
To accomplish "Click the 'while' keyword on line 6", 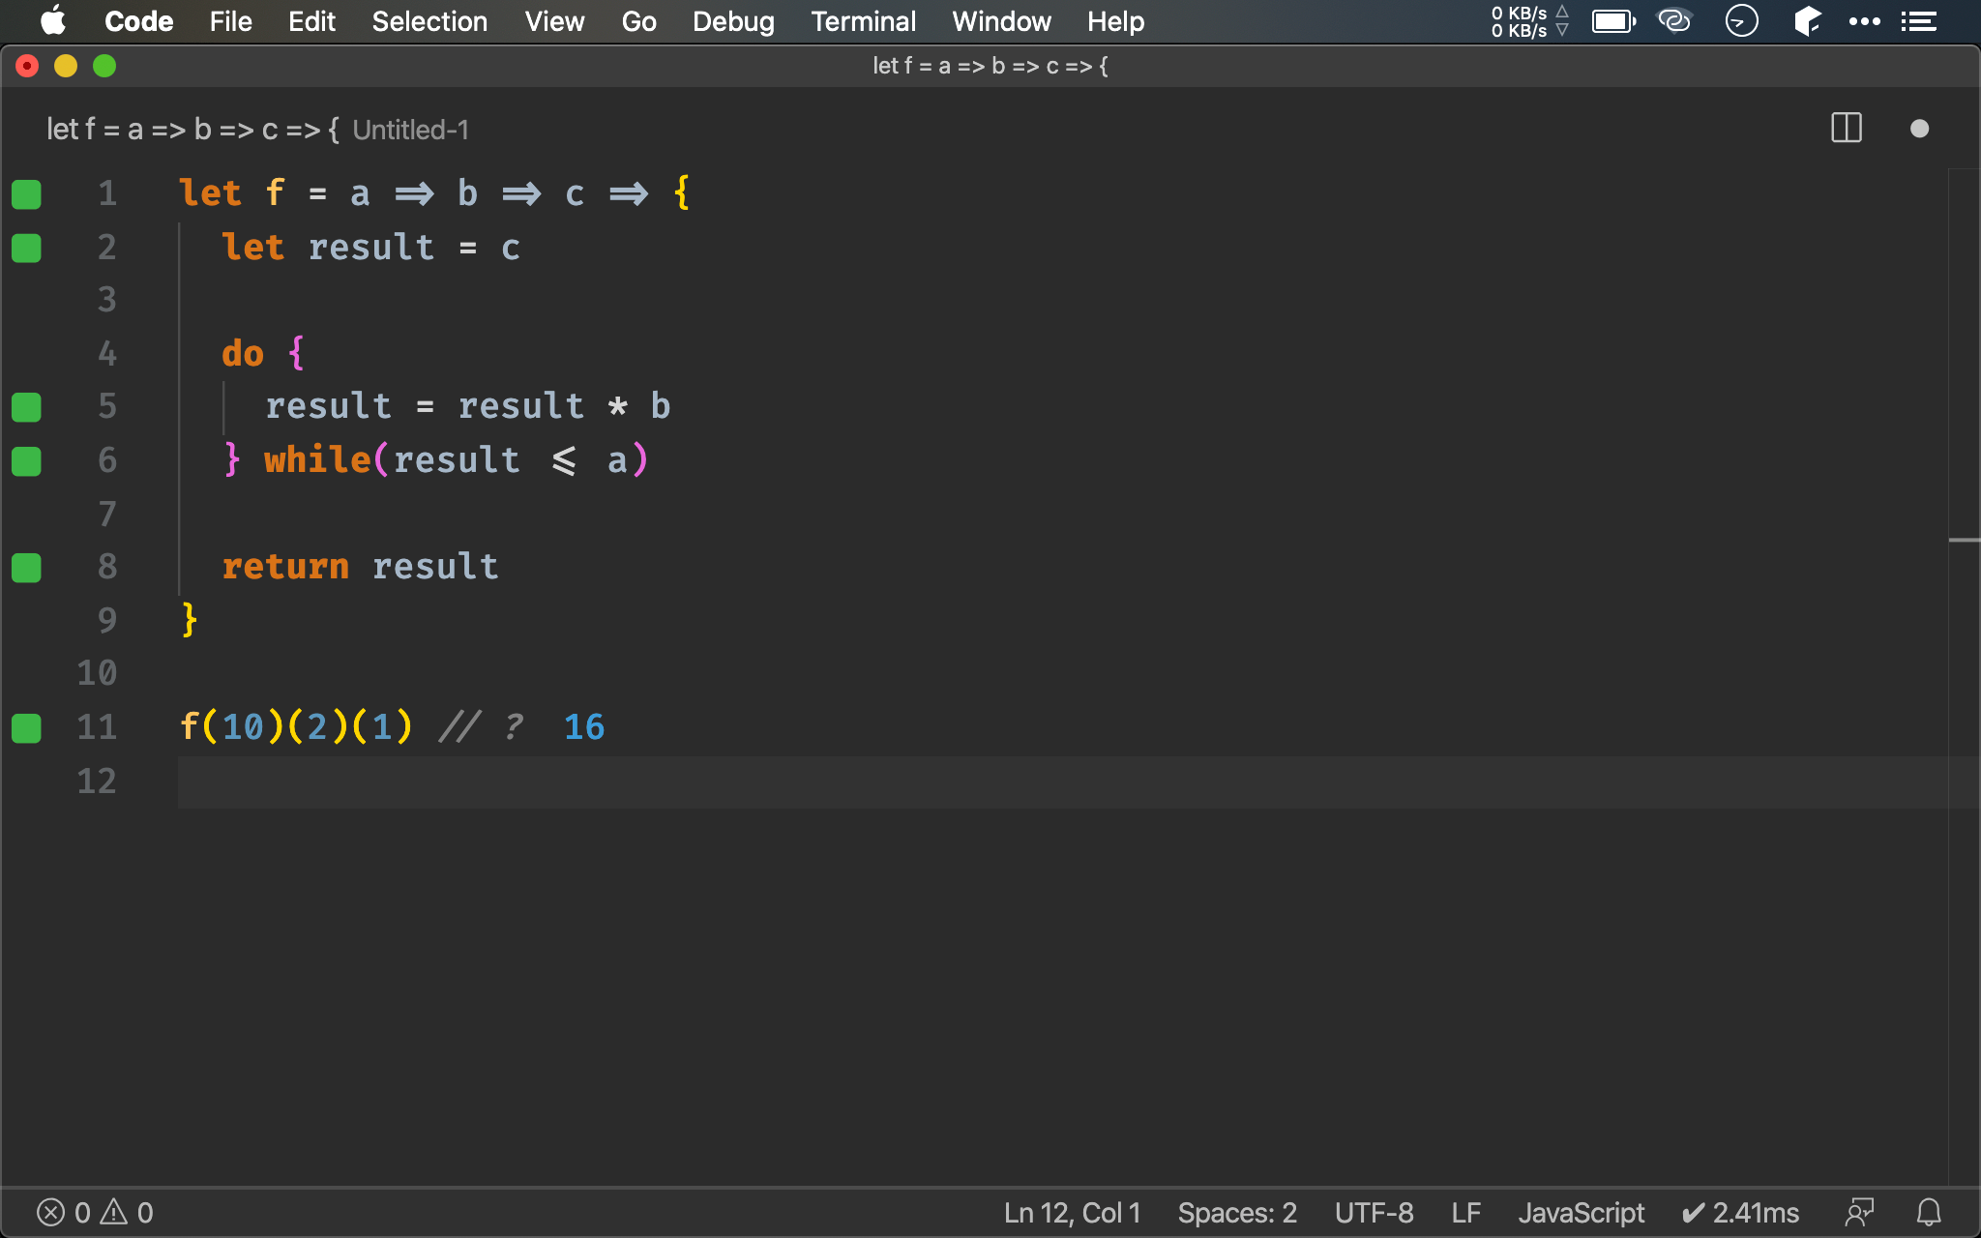I will click(x=317, y=459).
